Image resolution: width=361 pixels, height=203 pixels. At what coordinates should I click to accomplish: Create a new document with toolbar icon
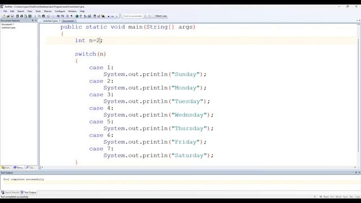coord(4,16)
